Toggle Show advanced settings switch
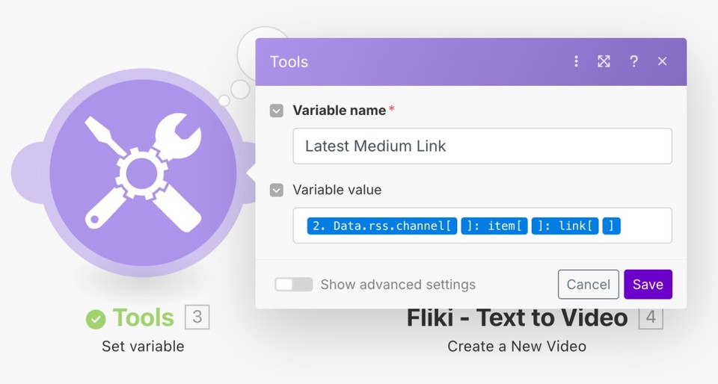Image resolution: width=718 pixels, height=384 pixels. pyautogui.click(x=293, y=285)
